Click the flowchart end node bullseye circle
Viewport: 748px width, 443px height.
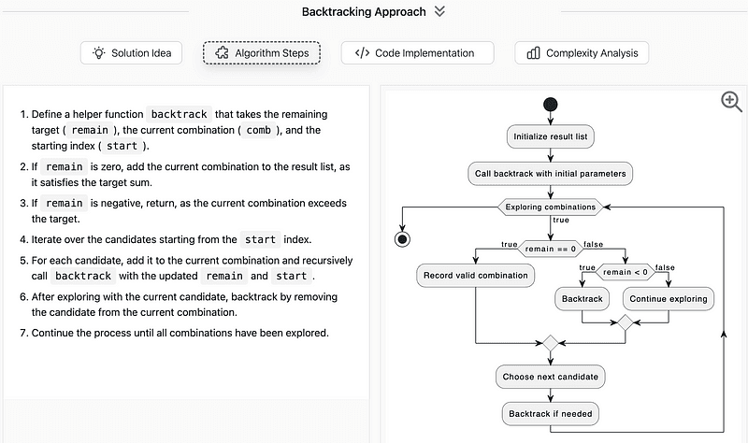[402, 239]
